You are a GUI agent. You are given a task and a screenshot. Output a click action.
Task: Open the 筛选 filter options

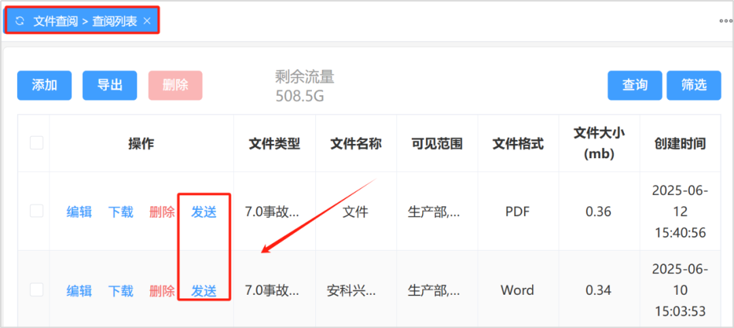(x=693, y=86)
